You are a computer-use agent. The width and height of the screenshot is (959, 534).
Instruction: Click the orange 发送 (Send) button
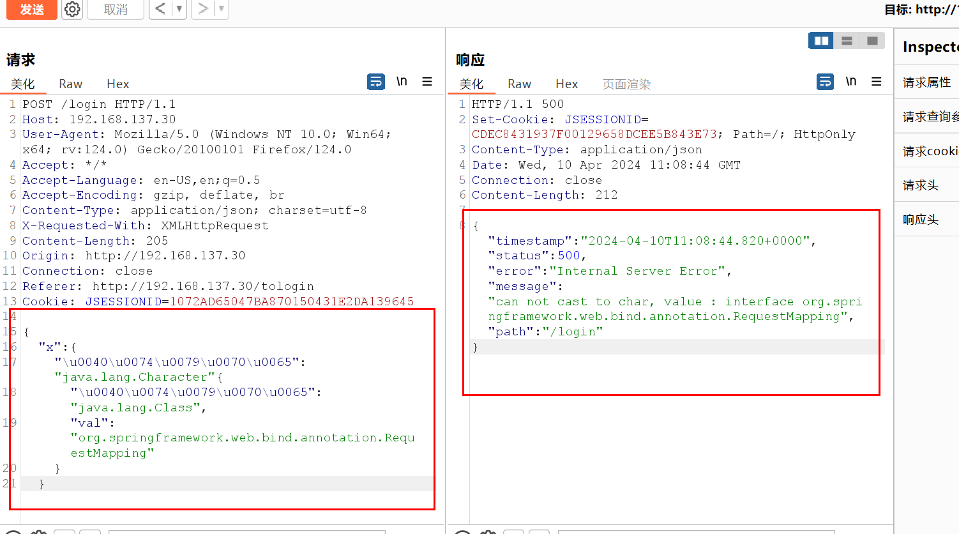click(x=31, y=9)
